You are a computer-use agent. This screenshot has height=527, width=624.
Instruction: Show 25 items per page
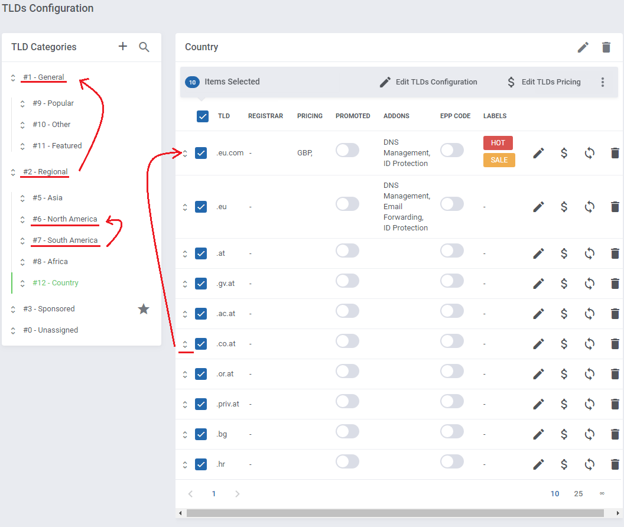[578, 493]
